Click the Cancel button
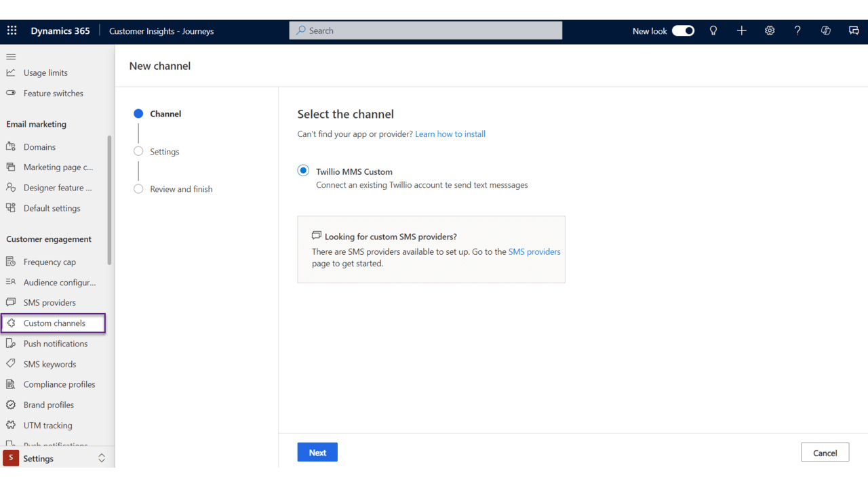This screenshot has width=868, height=488. [x=825, y=453]
